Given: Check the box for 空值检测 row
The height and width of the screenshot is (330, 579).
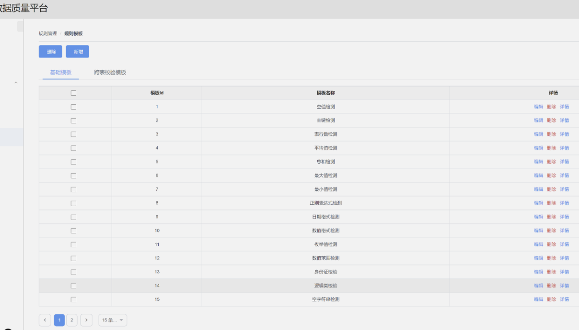Looking at the screenshot, I should coord(73,107).
